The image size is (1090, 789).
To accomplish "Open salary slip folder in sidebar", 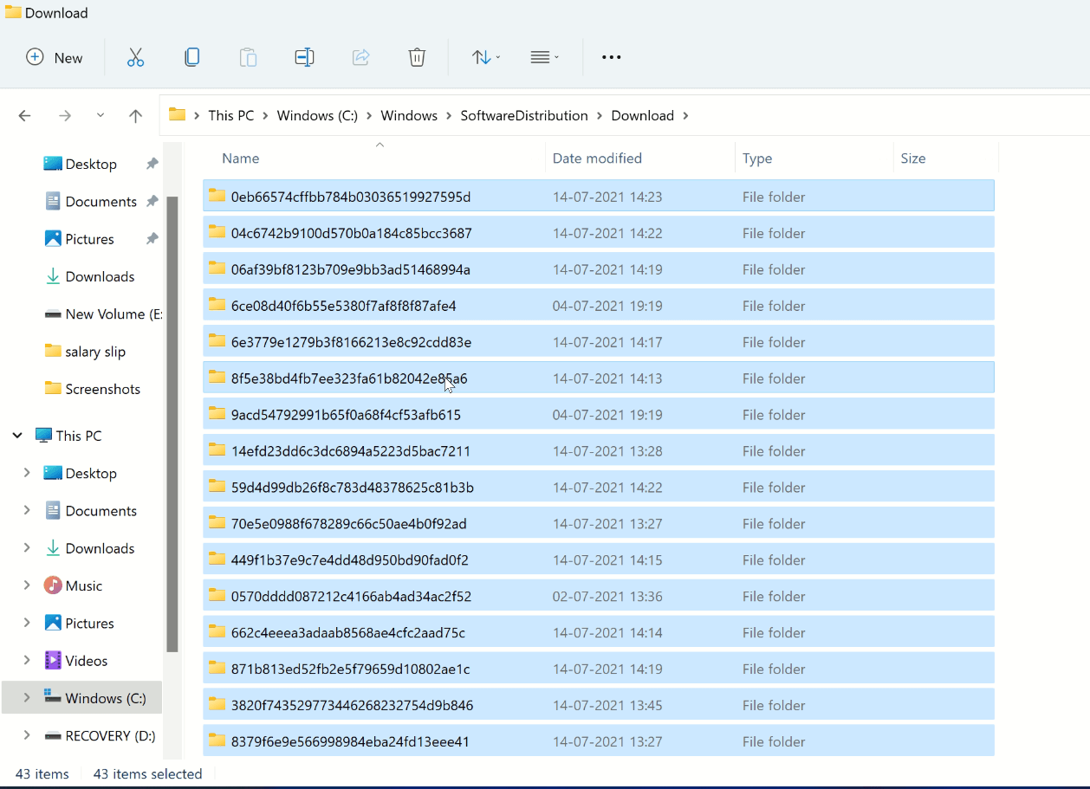I will [95, 352].
